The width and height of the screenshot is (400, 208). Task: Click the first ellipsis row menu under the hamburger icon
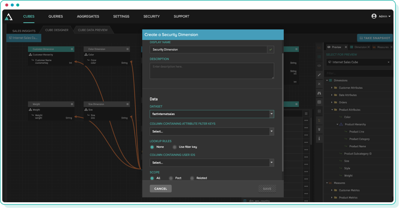(x=306, y=120)
